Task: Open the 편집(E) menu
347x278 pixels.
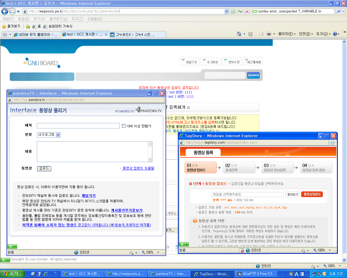Action: click(24, 19)
